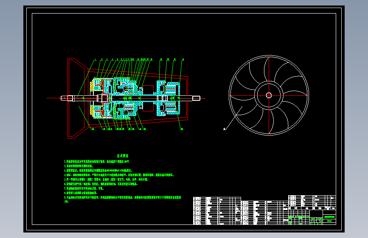Click the 技术要求 heading above the notes
The image size is (368, 238).
tap(123, 156)
